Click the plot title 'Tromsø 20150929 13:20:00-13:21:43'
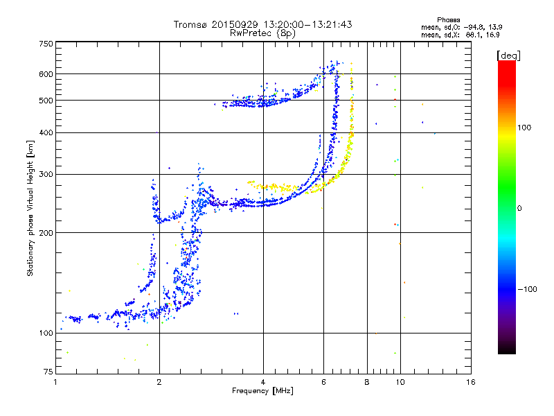 pyautogui.click(x=262, y=24)
